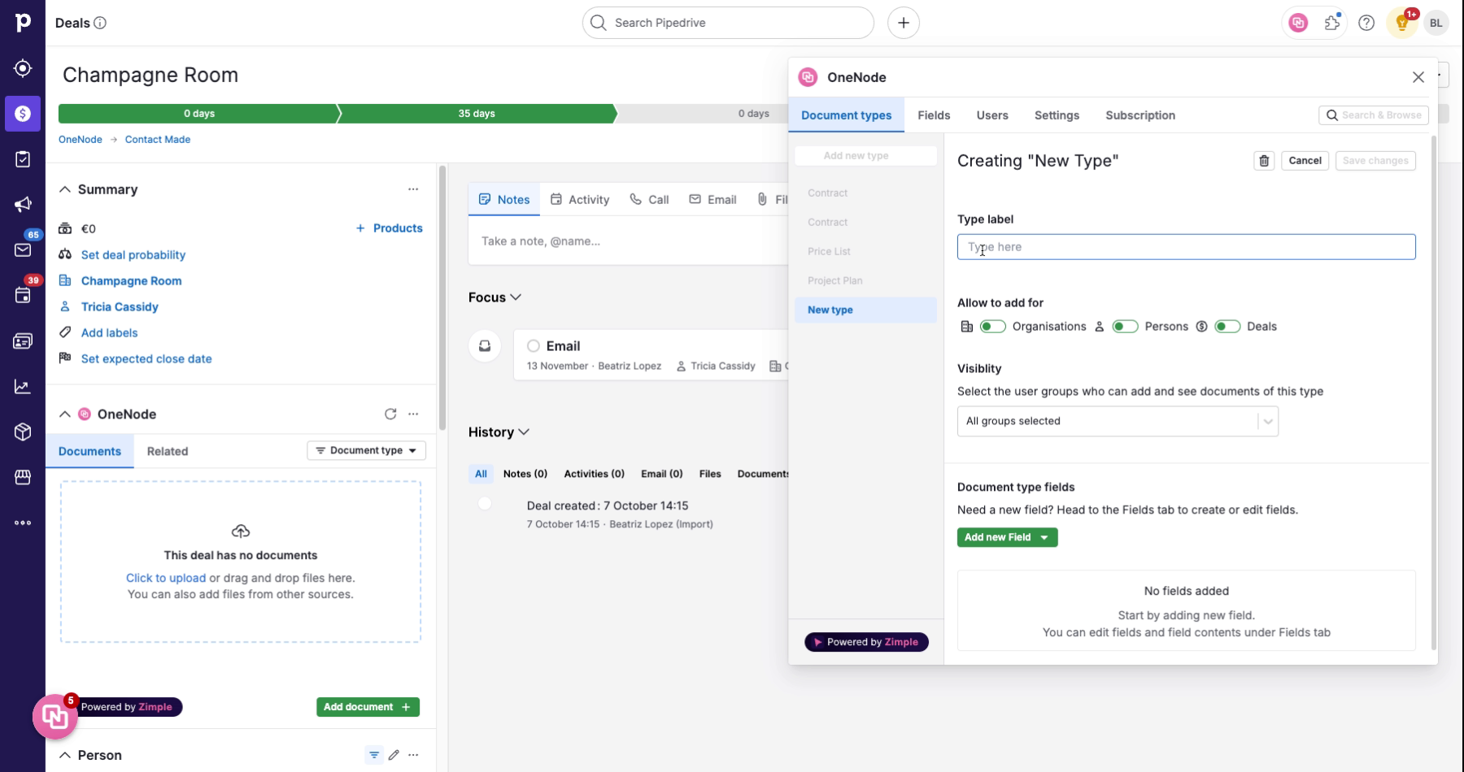Click the first 0 days pipeline stage
The height and width of the screenshot is (772, 1464).
pos(199,114)
